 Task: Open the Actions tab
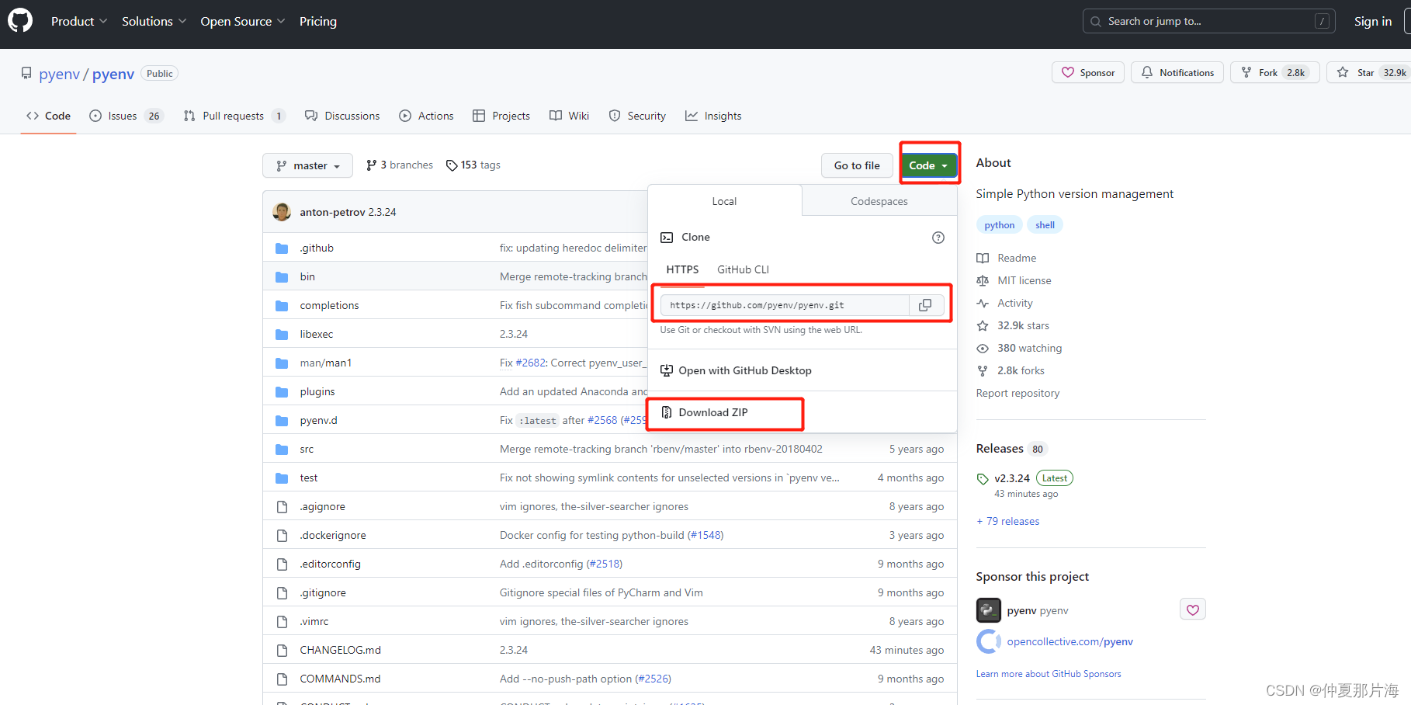426,116
